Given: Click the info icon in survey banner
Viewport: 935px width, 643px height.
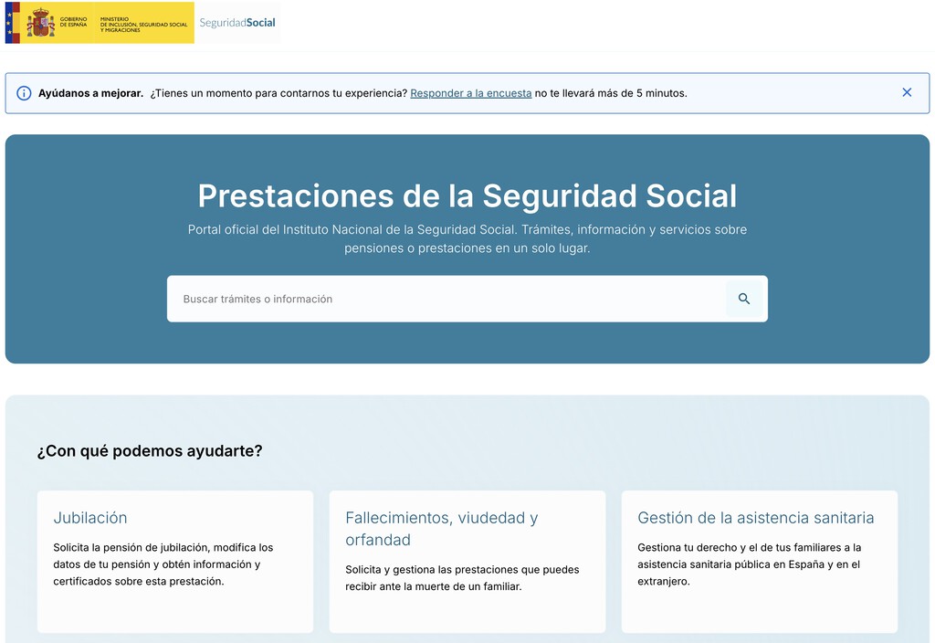Looking at the screenshot, I should point(24,93).
